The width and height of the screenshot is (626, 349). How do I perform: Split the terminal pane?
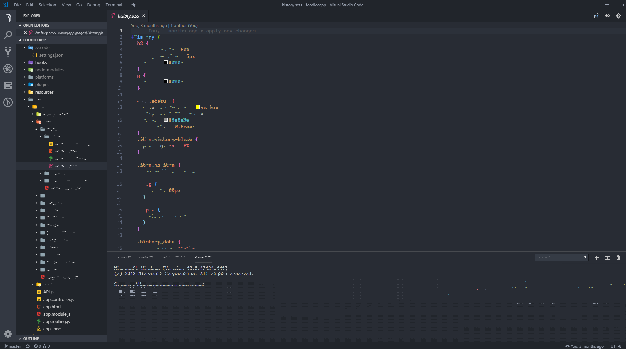pyautogui.click(x=607, y=258)
